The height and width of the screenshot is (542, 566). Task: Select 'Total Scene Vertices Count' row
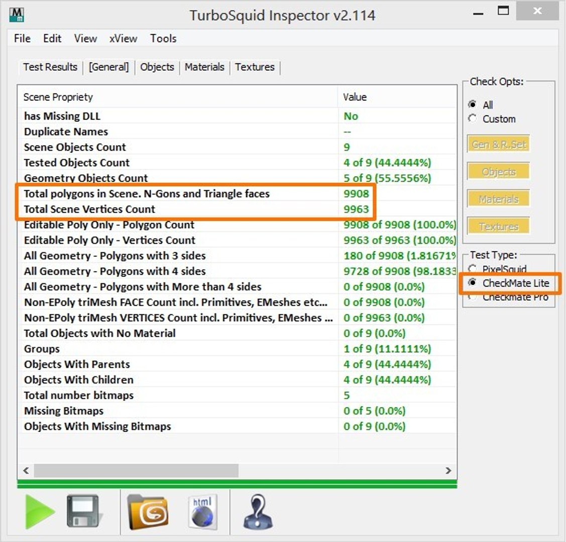coord(237,209)
